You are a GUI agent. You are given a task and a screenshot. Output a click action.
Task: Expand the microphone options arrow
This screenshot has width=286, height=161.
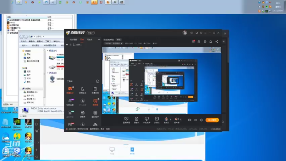pos(171,119)
